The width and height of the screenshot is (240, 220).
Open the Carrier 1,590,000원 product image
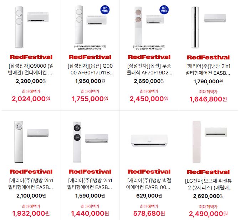tap(90, 142)
